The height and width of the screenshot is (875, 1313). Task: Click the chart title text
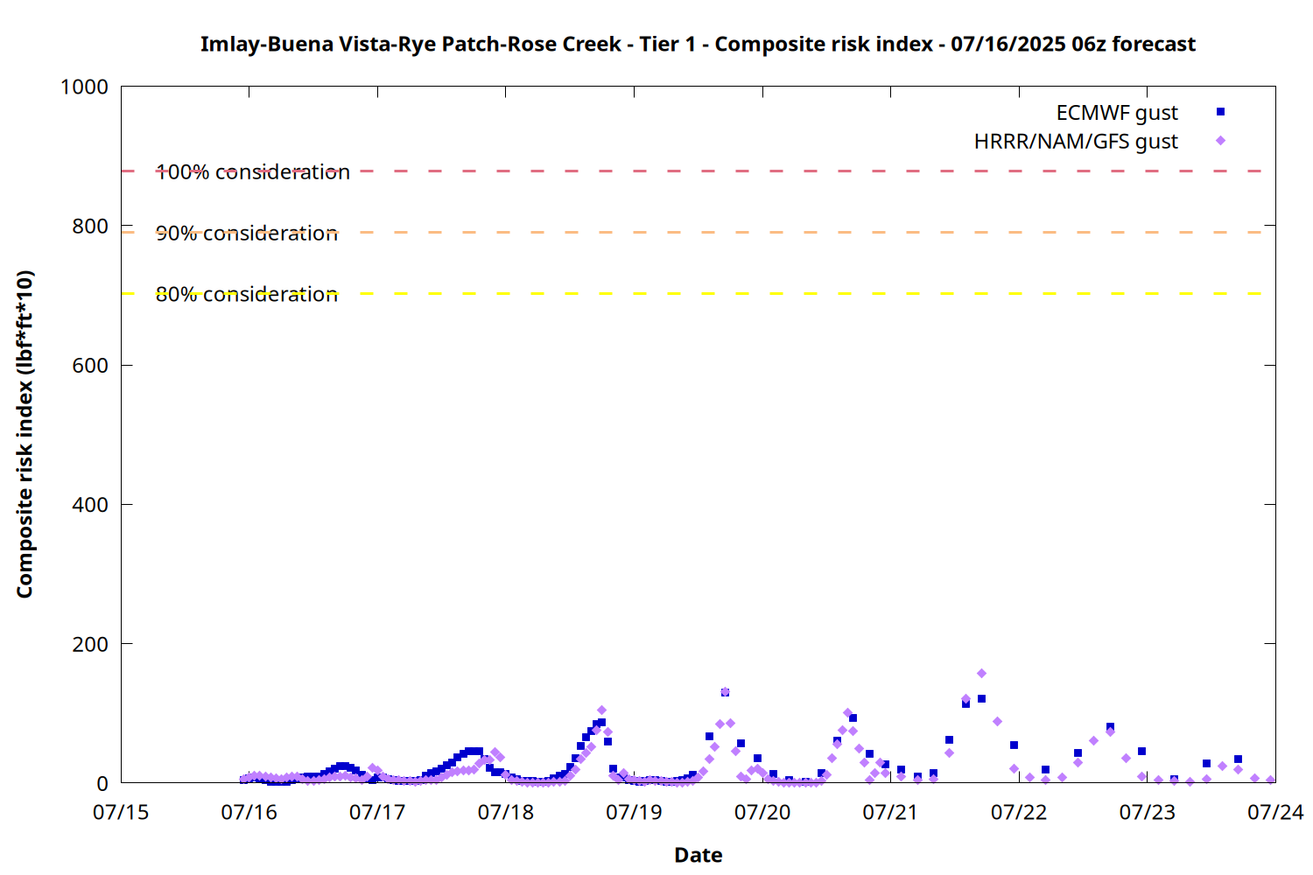click(698, 44)
